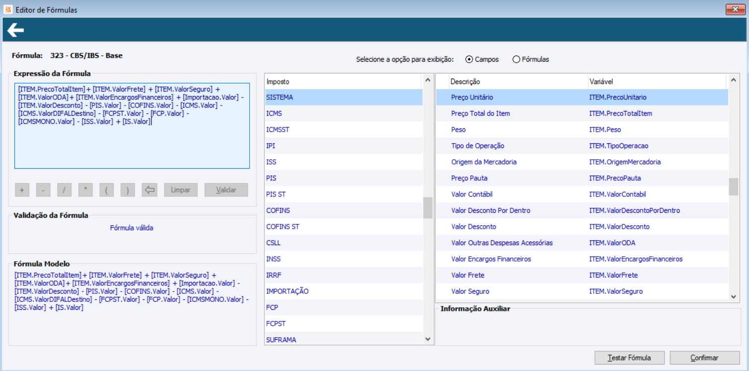Select IRRF in the Imposto list
The height and width of the screenshot is (371, 749).
(343, 275)
